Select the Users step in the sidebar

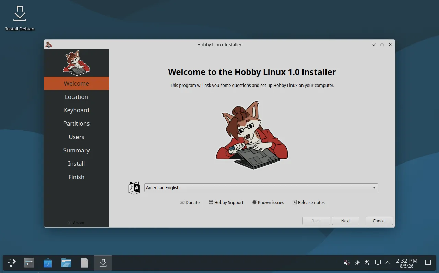(76, 137)
